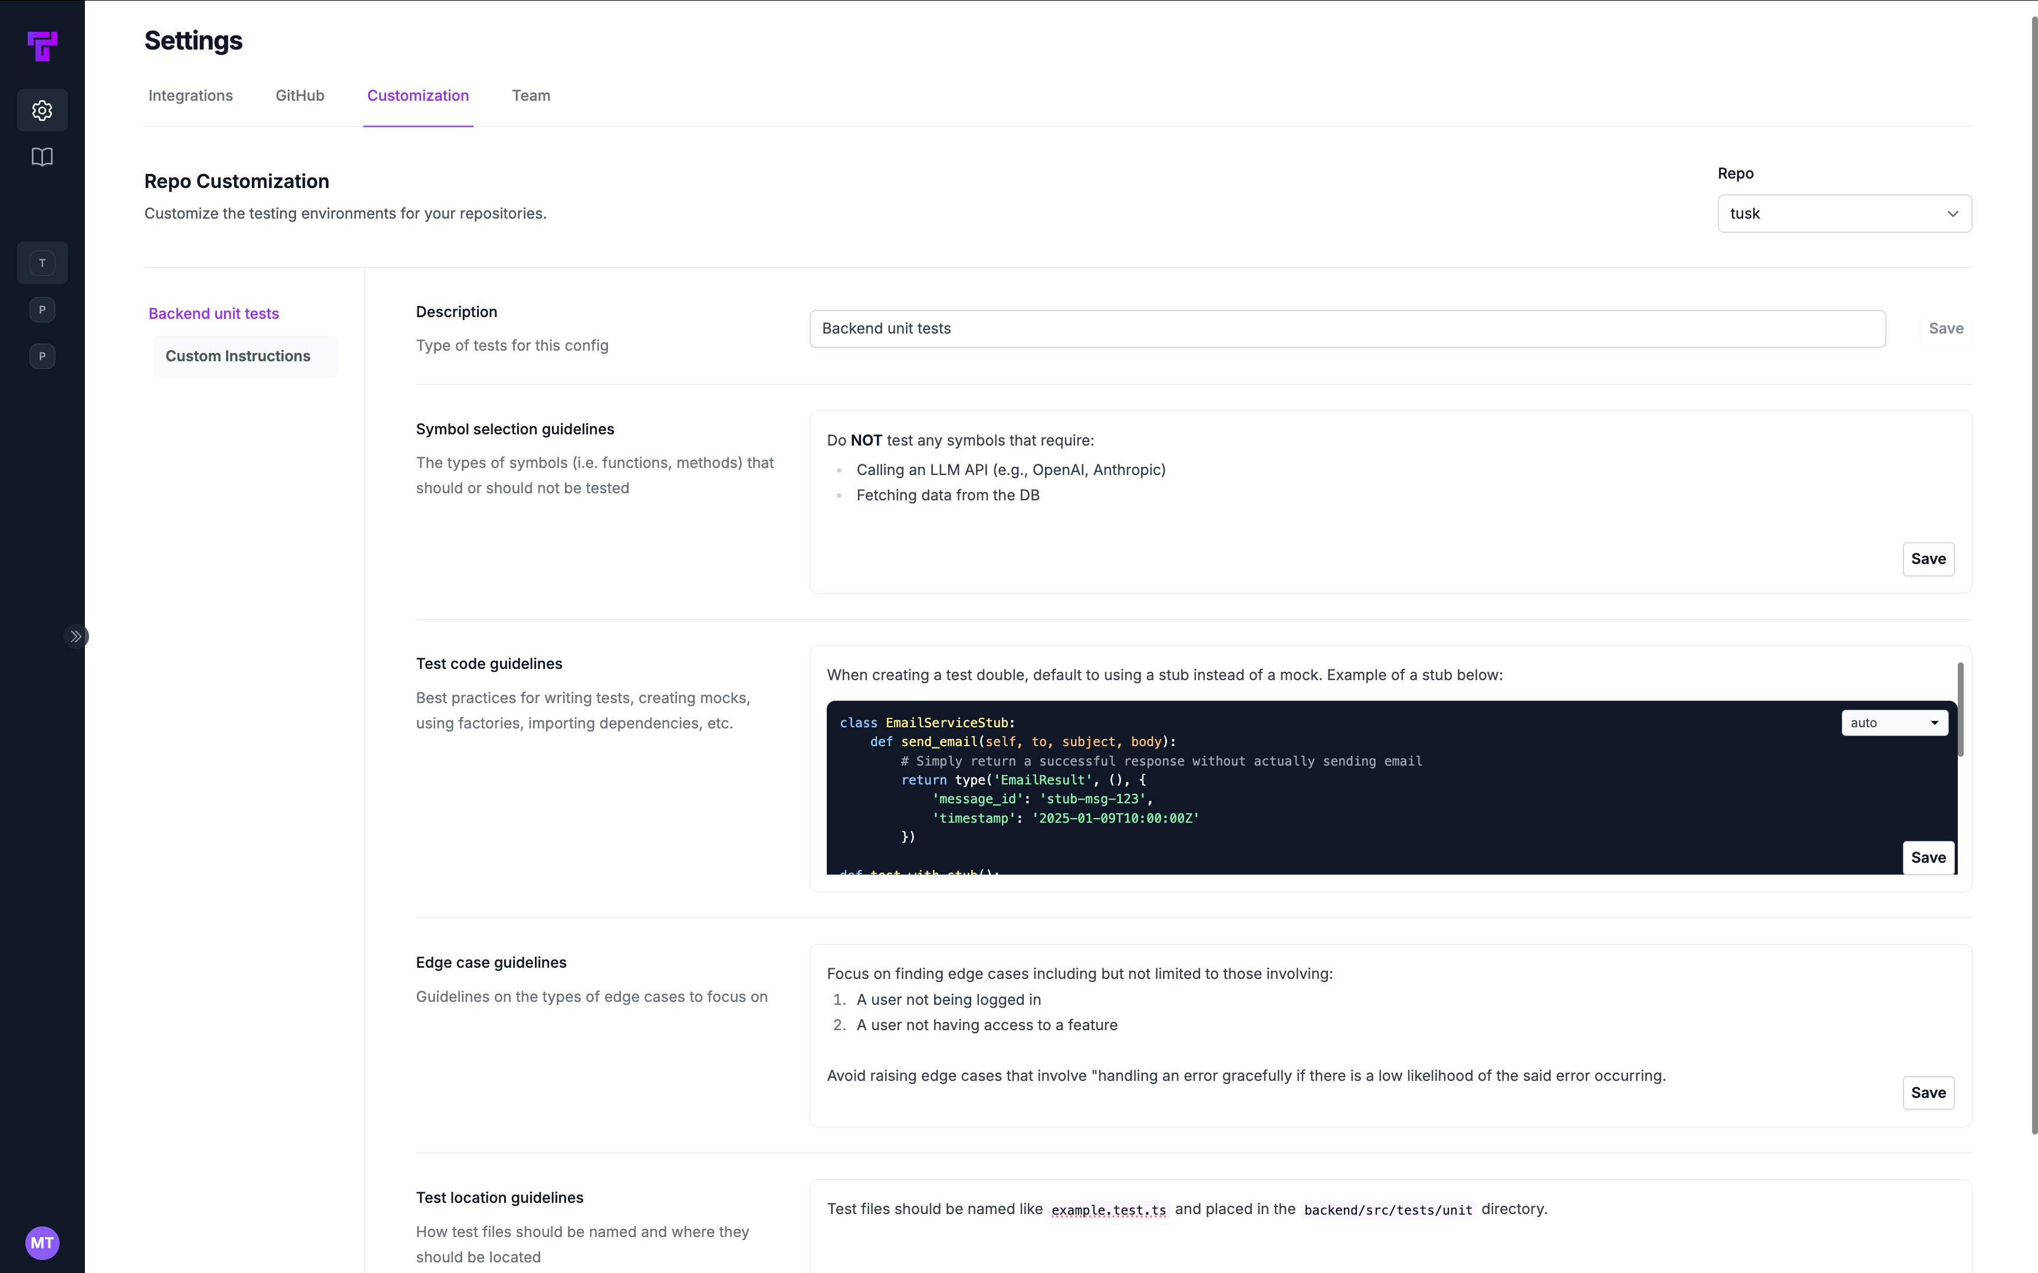2038x1273 pixels.
Task: Select the first P workspace icon
Action: pyautogui.click(x=42, y=310)
